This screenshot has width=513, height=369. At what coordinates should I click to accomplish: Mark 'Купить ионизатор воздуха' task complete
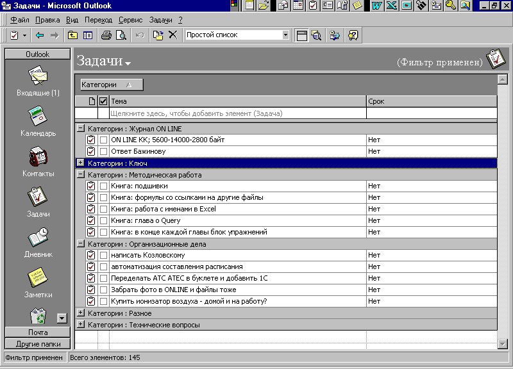pos(103,301)
